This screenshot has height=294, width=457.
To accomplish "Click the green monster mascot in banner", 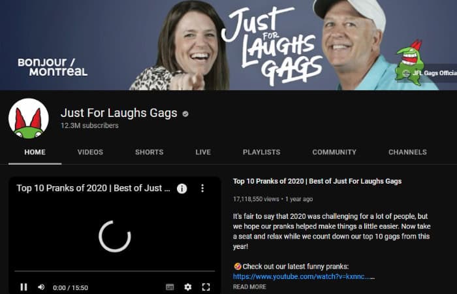I will (x=409, y=63).
